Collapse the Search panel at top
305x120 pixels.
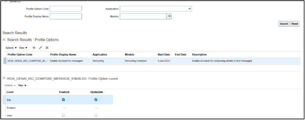(x=6, y=1)
